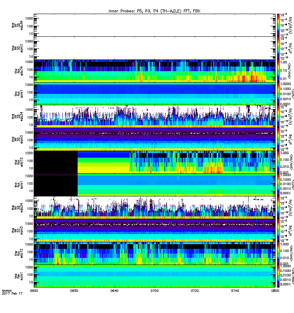The image size is (294, 313).
Task: Select the 0720 time tick label
Action: tap(194, 291)
